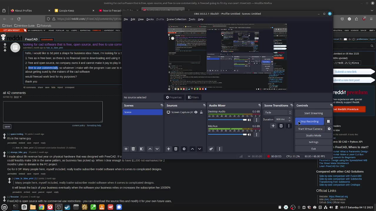The height and width of the screenshot is (211, 376).
Task: Collapse space-hotdog comment thread
Action: click(9, 134)
